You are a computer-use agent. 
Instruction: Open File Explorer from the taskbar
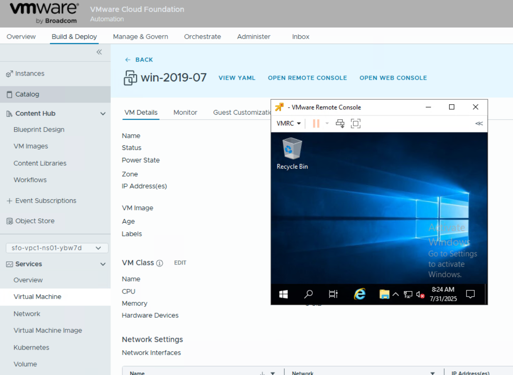pyautogui.click(x=384, y=294)
